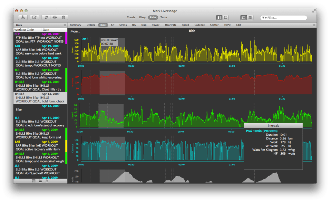
Task: Select the Apr 28, 2009 FTP ride
Action: coord(39,37)
